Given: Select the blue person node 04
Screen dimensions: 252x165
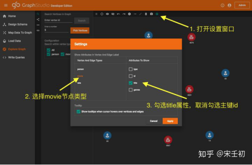Looking at the screenshot, I should [x=108, y=136].
